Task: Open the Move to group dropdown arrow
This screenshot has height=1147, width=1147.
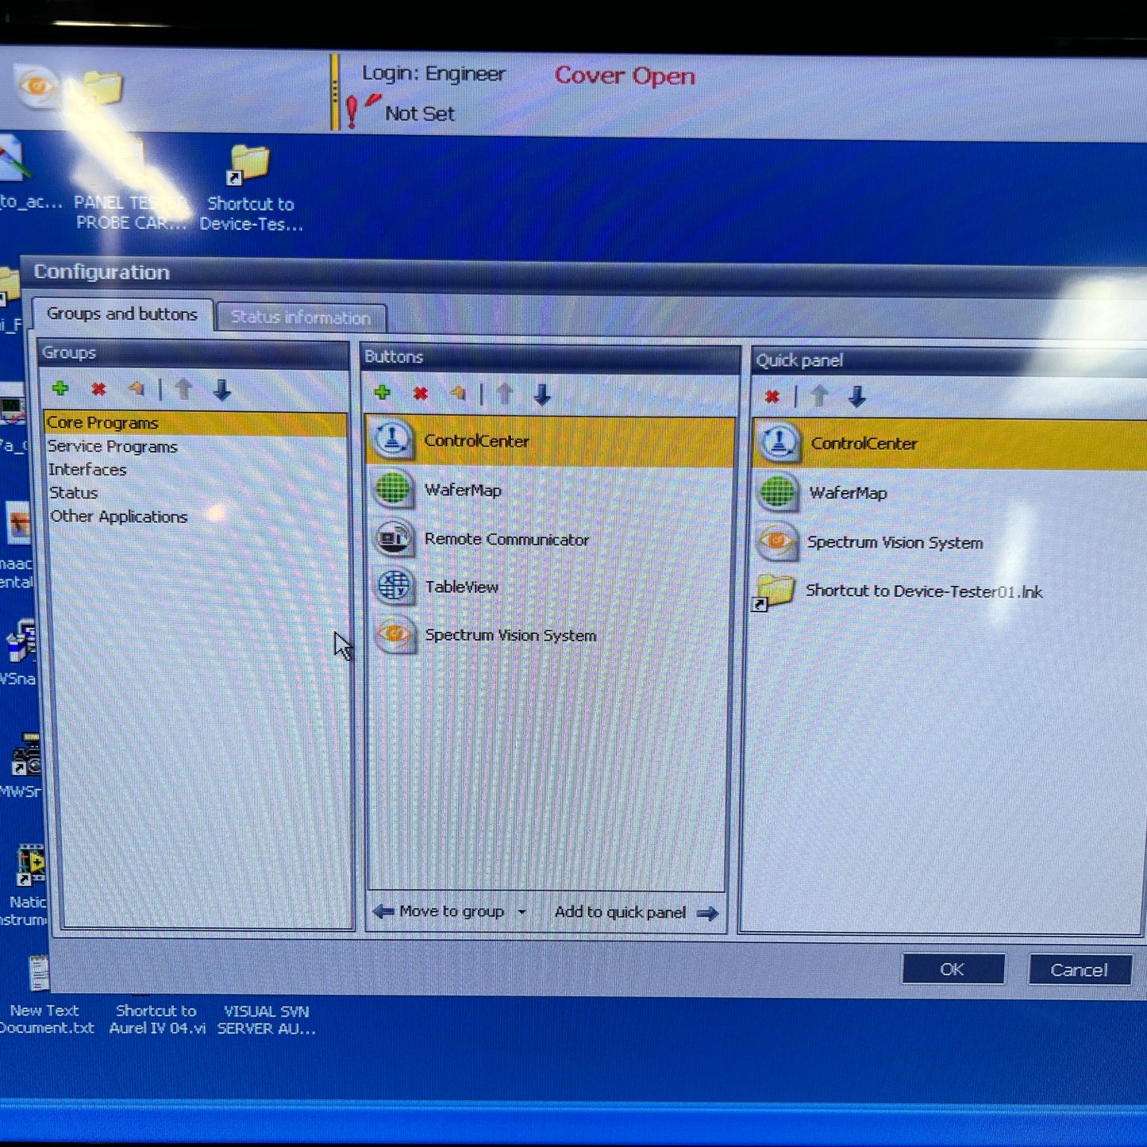Action: click(x=522, y=912)
